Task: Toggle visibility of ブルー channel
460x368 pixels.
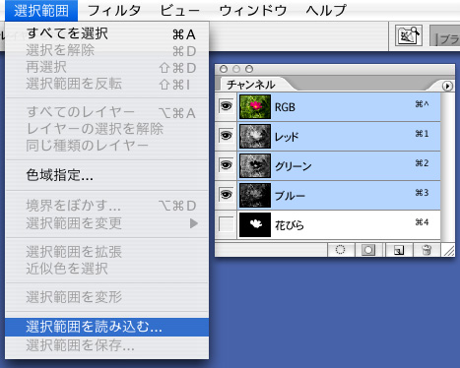Action: coord(227,194)
